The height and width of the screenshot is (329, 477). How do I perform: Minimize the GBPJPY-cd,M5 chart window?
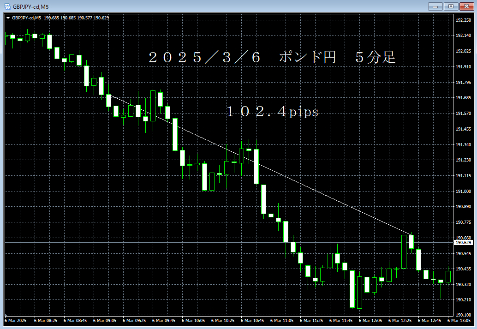(435, 6)
